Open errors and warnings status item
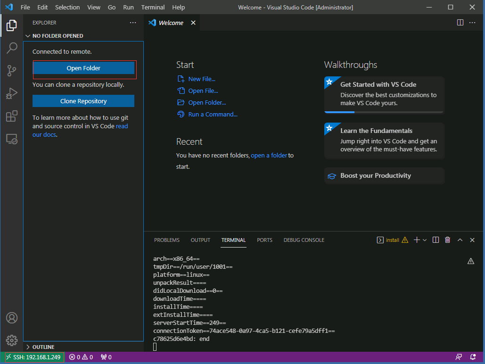The height and width of the screenshot is (364, 485). 81,357
